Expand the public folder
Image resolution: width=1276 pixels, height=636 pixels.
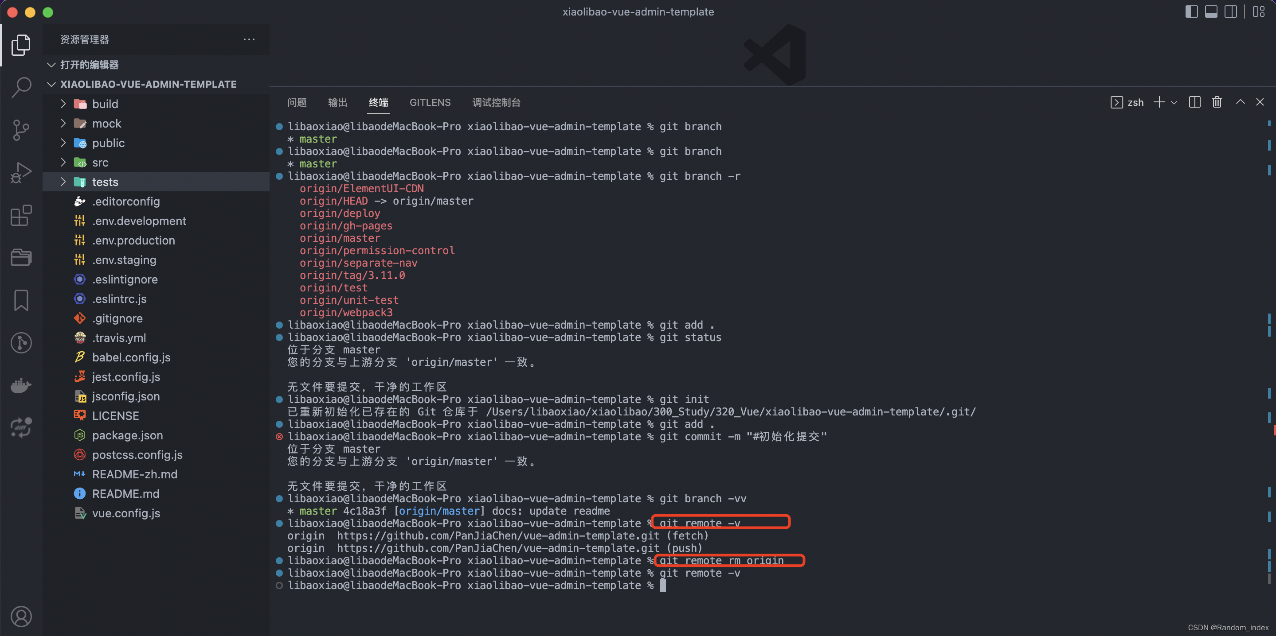(156, 143)
